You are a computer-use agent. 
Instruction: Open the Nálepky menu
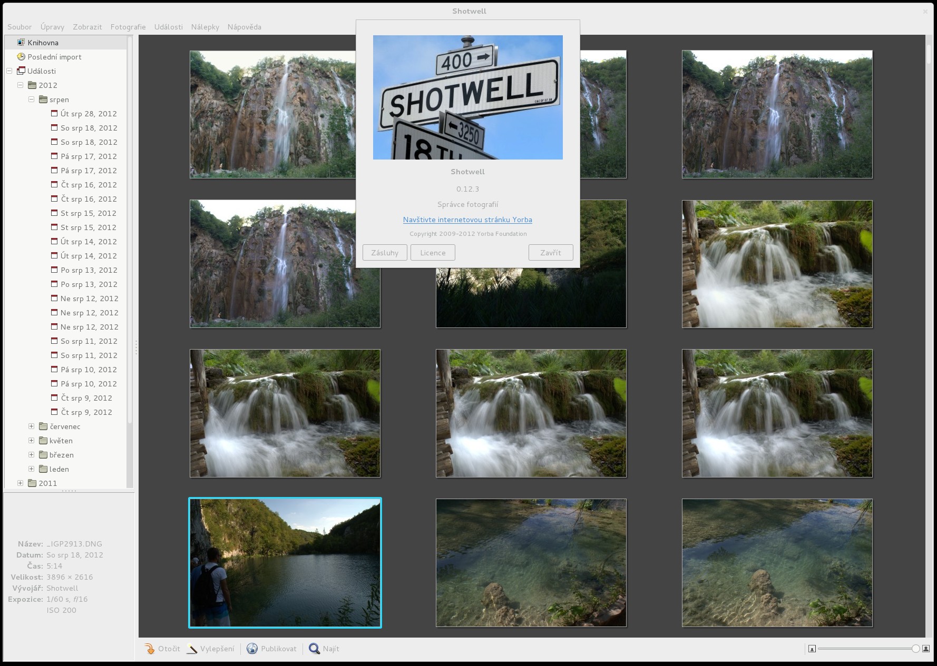point(205,27)
